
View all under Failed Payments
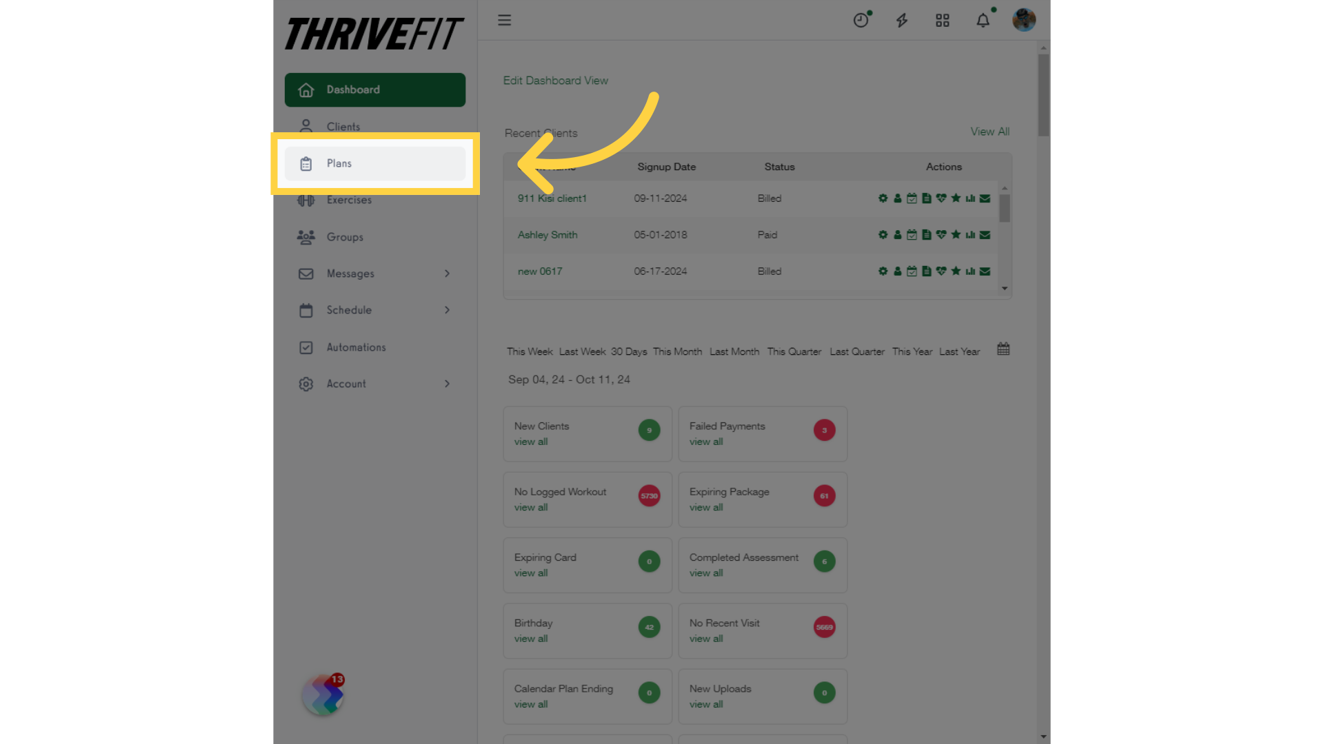point(706,442)
